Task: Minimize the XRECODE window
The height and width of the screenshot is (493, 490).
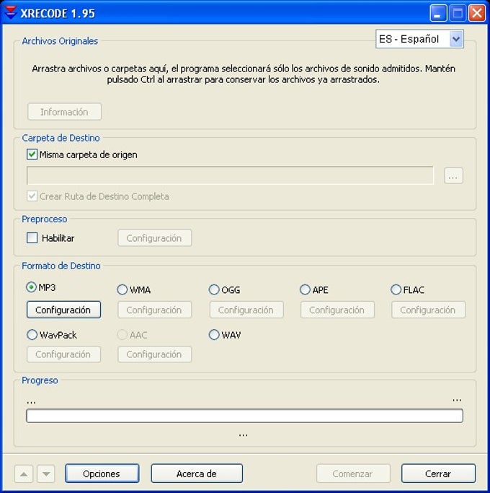Action: coord(438,13)
